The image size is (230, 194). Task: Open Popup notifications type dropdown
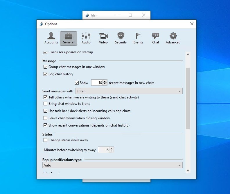[x=112, y=165]
